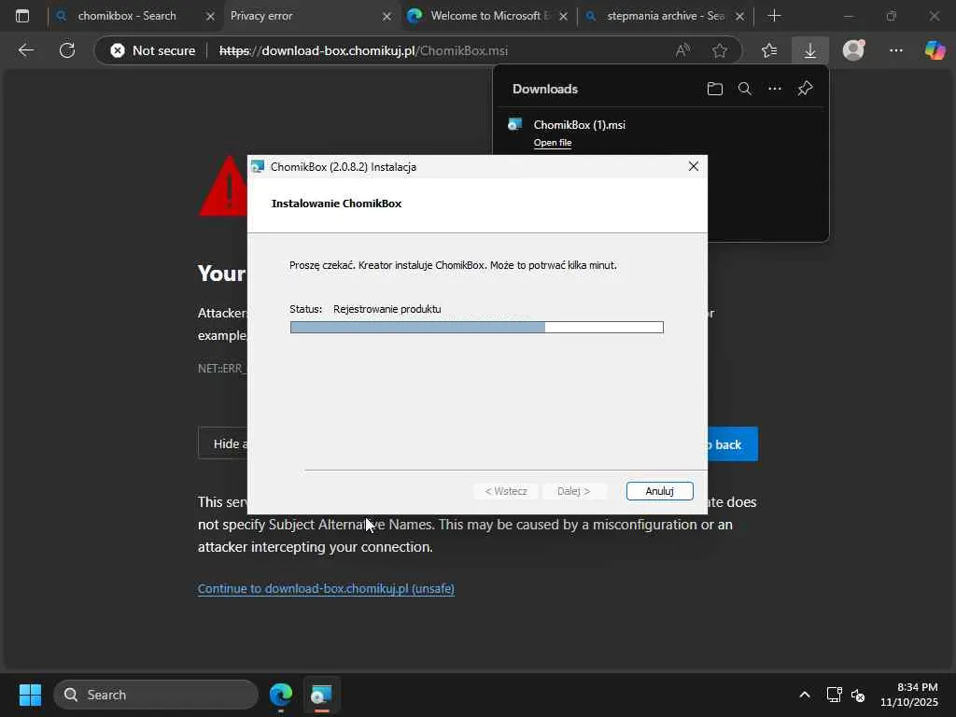Click the ChomikBox (1).msi file icon

[515, 125]
